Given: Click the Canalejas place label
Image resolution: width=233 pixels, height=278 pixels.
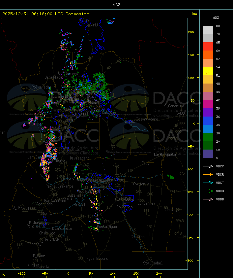Looking at the screenshot, I should pyautogui.click(x=172, y=210).
